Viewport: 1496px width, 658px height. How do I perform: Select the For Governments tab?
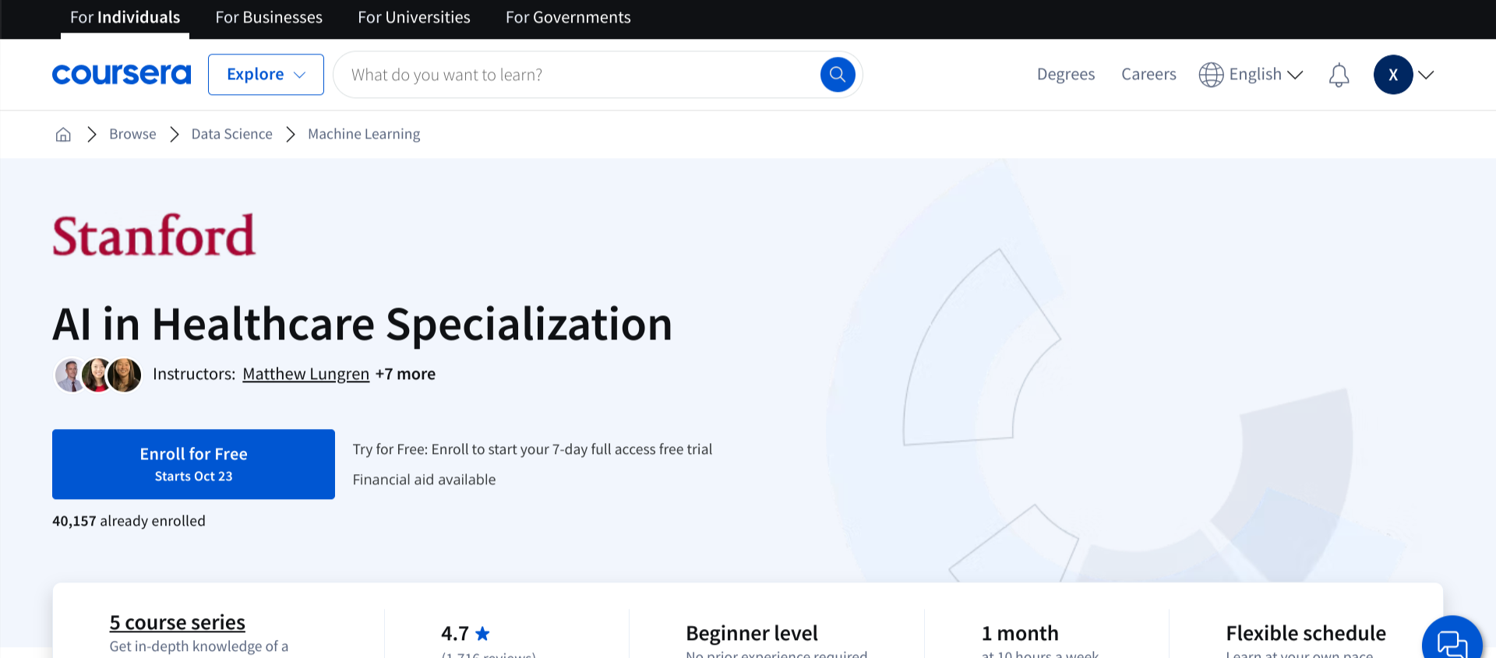coord(568,17)
